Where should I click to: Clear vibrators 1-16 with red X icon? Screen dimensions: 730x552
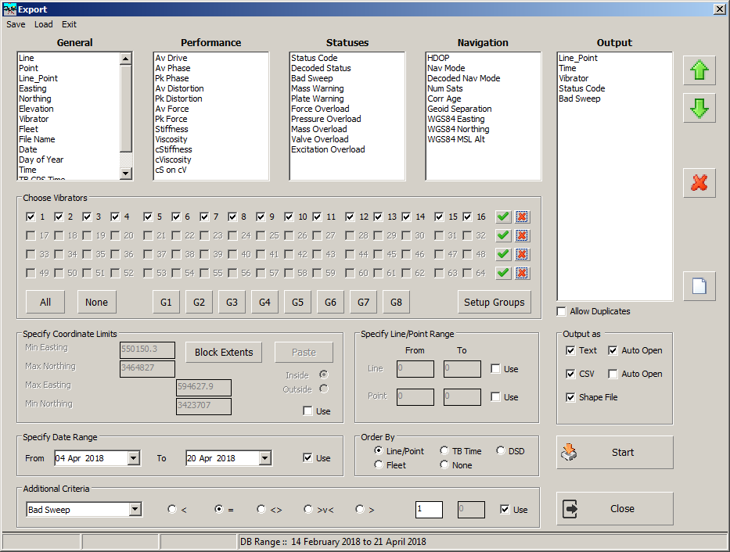(522, 217)
